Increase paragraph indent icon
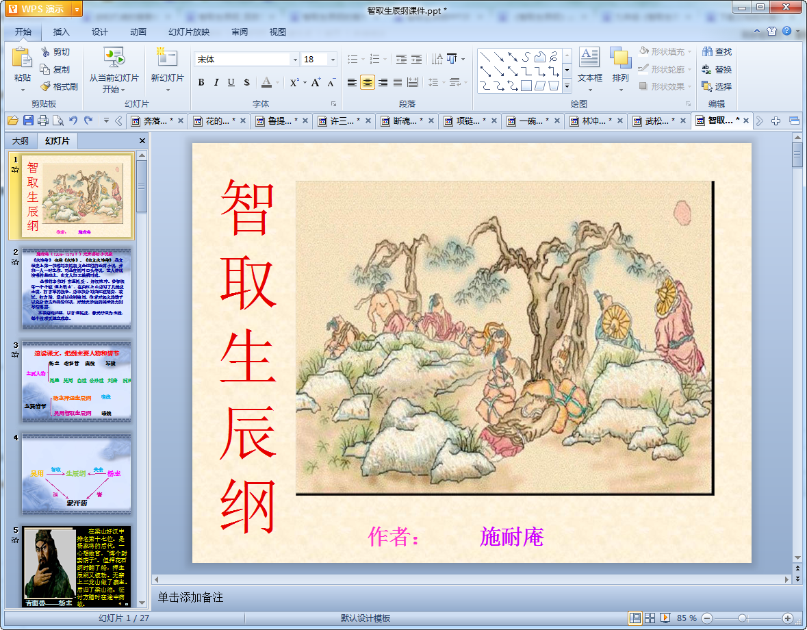 pos(416,59)
